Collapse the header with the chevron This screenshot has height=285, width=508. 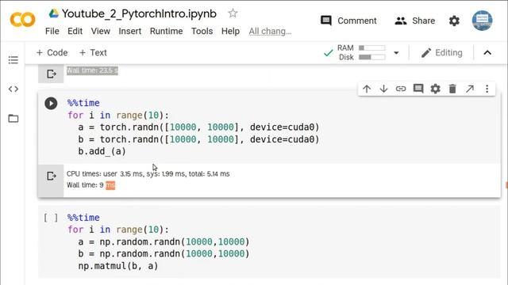coord(487,53)
